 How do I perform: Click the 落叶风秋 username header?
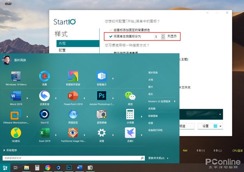[x=20, y=60]
